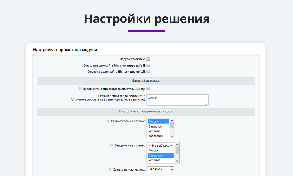Click help icon beside JQuery library option
The height and width of the screenshot is (176, 293).
(x=80, y=89)
